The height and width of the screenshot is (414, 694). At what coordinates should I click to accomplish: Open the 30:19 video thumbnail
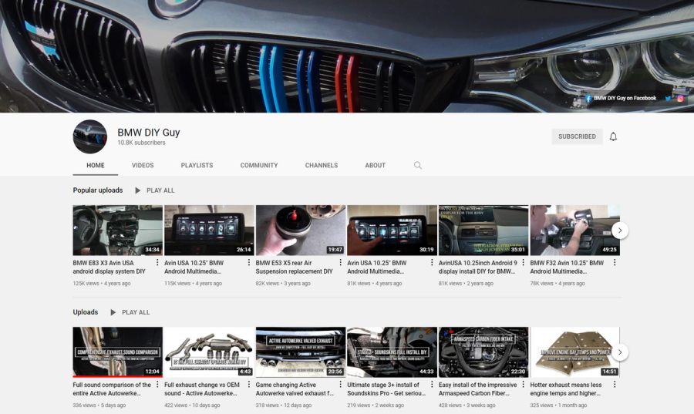392,231
